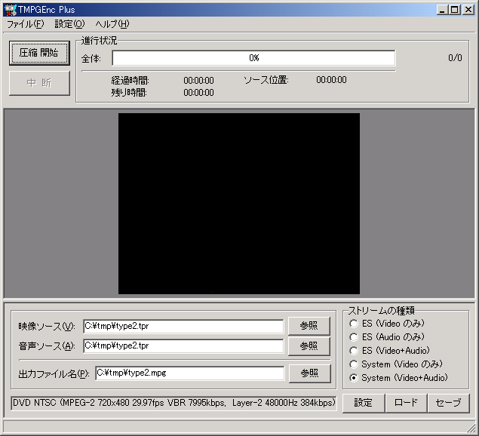This screenshot has height=436, width=479.
Task: Click the ロード load template button
Action: [406, 403]
